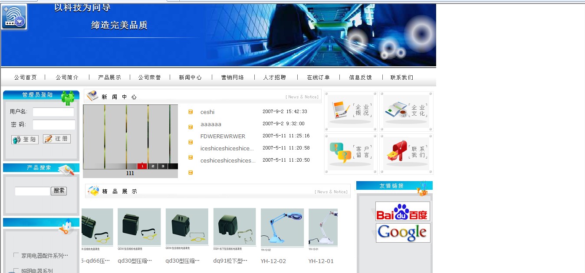
Task: Click the 搜索 search button
Action: coord(59,191)
